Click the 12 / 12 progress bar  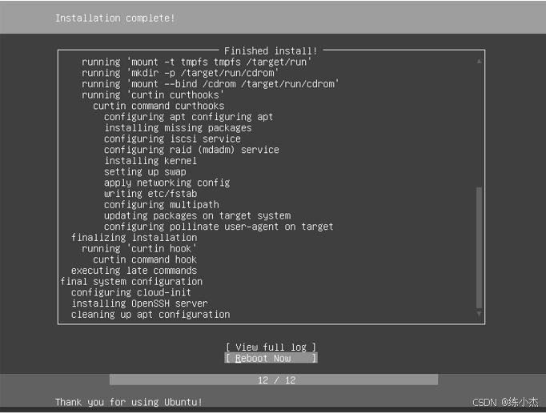point(274,380)
